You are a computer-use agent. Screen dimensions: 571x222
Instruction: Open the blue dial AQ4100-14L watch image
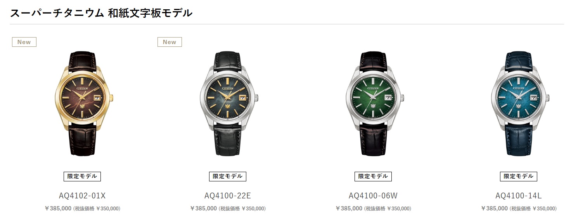pos(519,104)
